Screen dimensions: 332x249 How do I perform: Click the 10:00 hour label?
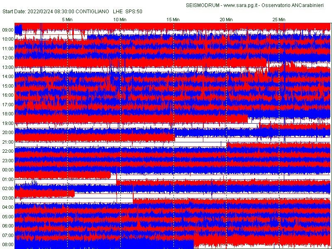pyautogui.click(x=7, y=39)
